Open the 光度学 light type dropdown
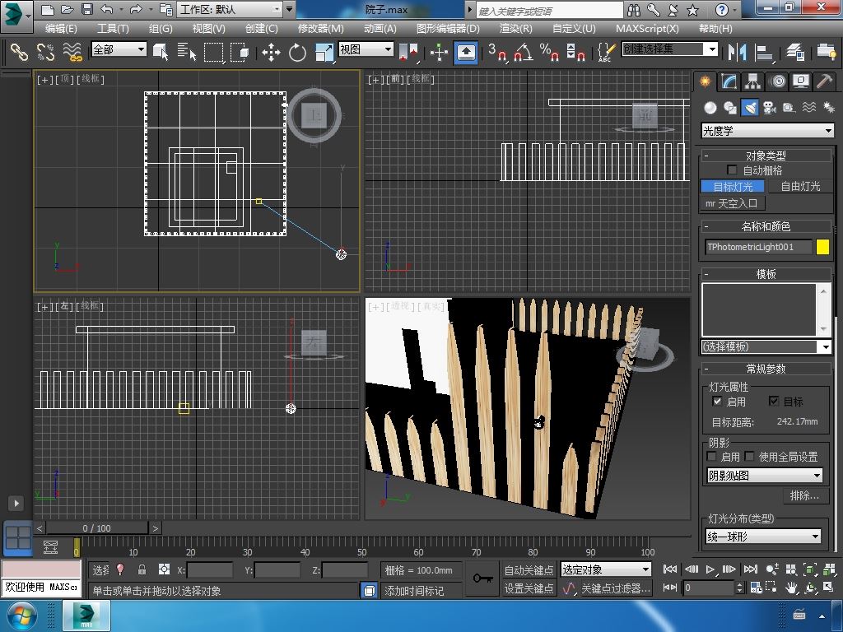Viewport: 843px width, 632px height. 767,131
